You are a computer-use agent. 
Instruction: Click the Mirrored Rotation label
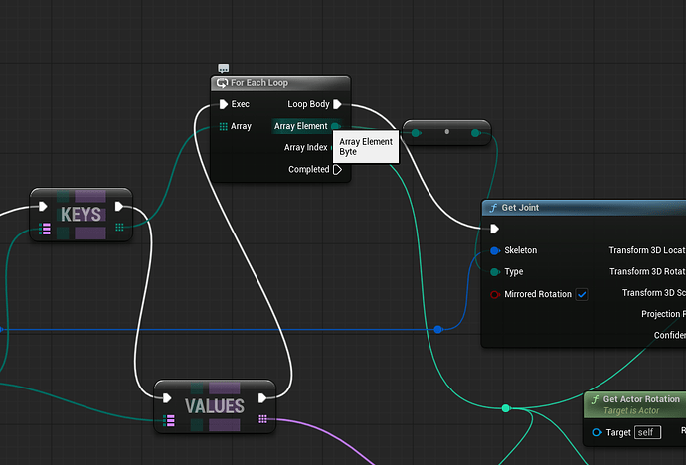[538, 294]
